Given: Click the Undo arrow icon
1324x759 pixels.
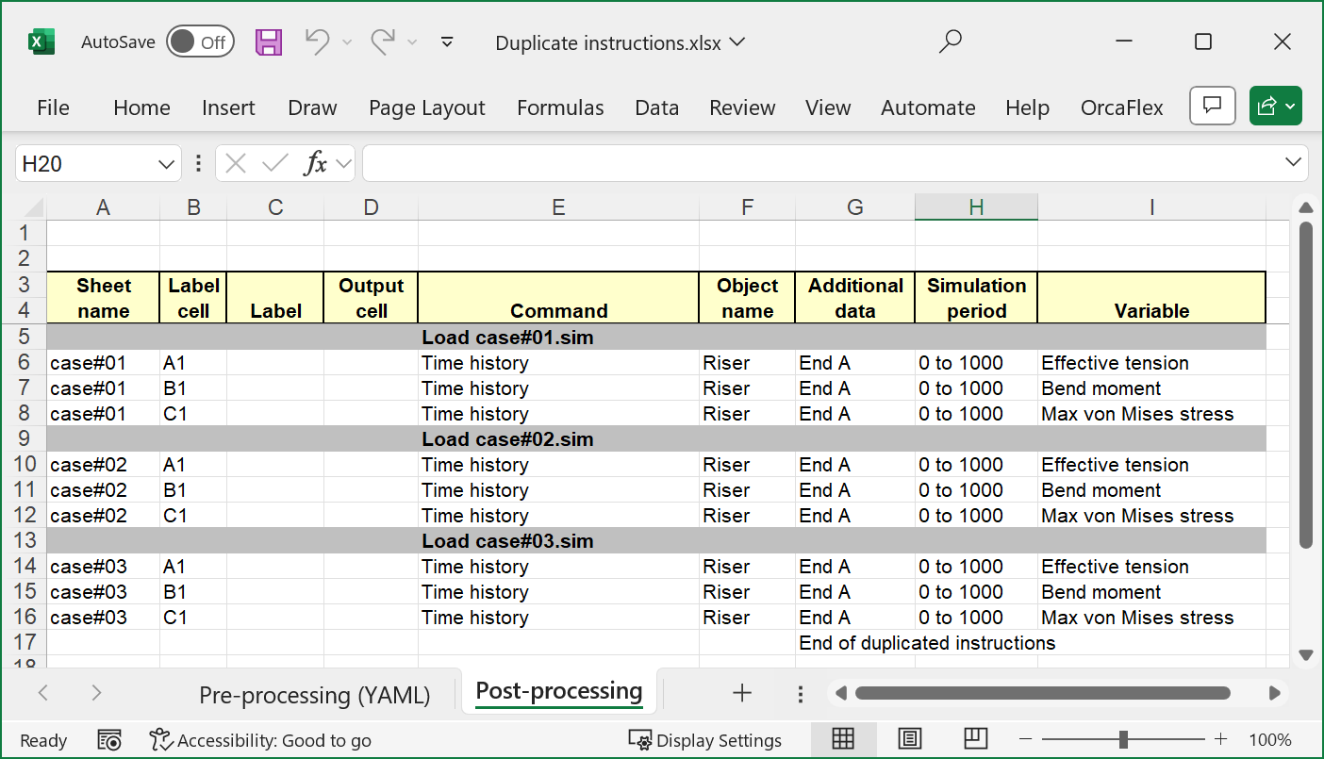Looking at the screenshot, I should [x=318, y=42].
